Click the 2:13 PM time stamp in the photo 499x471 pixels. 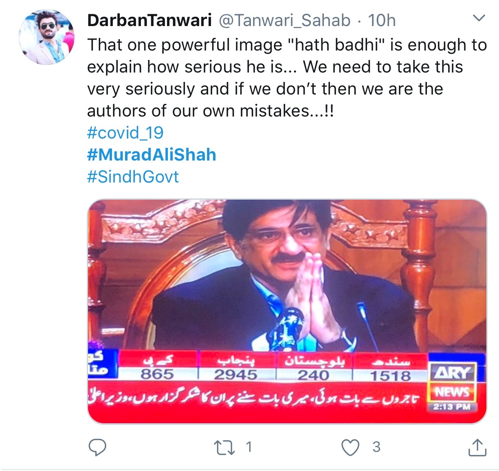452,407
